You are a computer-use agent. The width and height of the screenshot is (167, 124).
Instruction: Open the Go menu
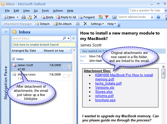coord(36,11)
